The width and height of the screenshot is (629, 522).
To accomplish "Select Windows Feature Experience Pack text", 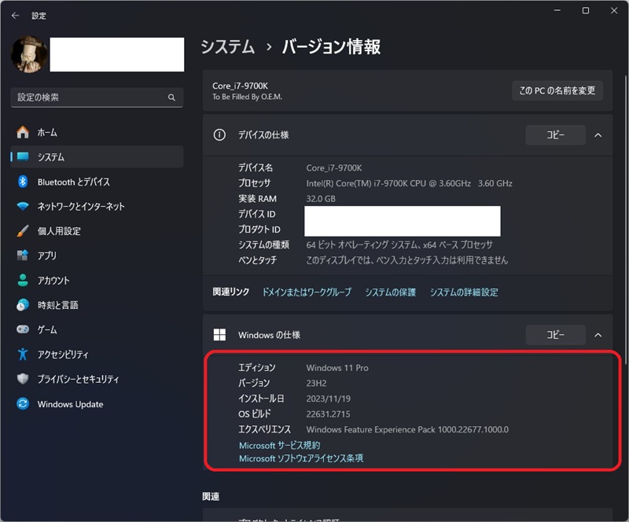I will click(407, 430).
